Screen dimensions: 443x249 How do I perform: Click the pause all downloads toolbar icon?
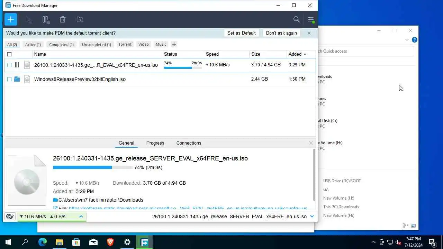[x=46, y=20]
